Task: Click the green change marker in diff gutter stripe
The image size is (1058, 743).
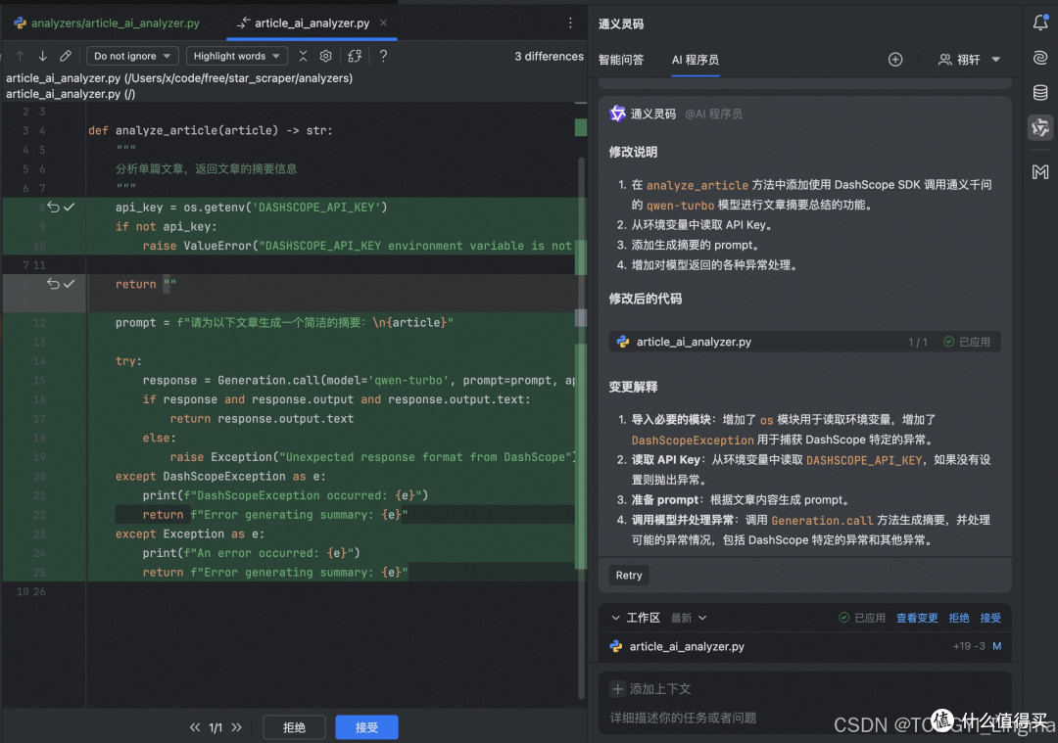Action: 580,127
